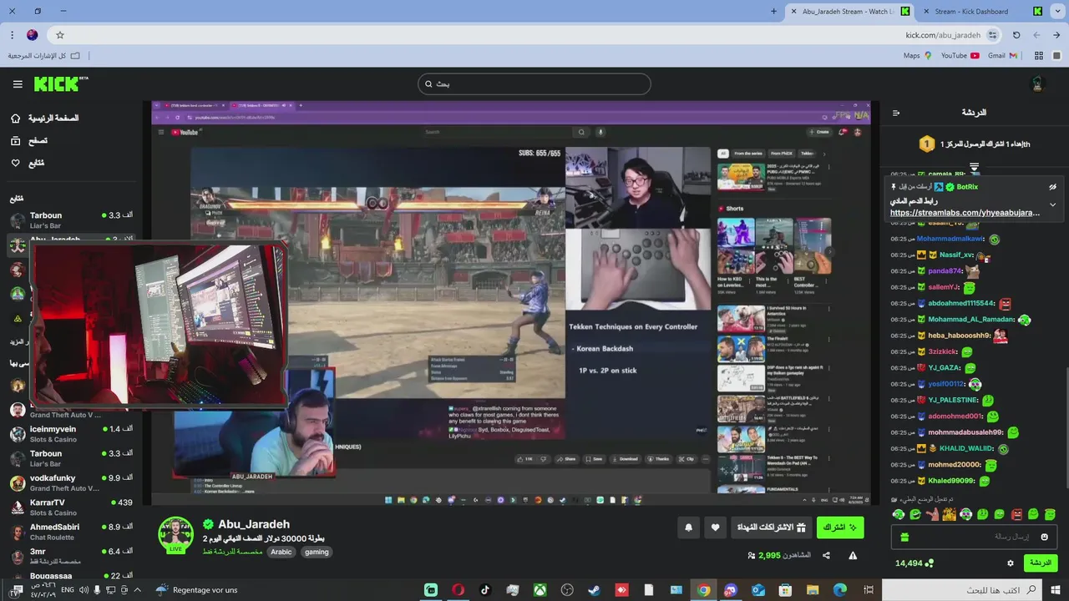Image resolution: width=1069 pixels, height=601 pixels.
Task: Open a new browser tab
Action: tap(773, 12)
